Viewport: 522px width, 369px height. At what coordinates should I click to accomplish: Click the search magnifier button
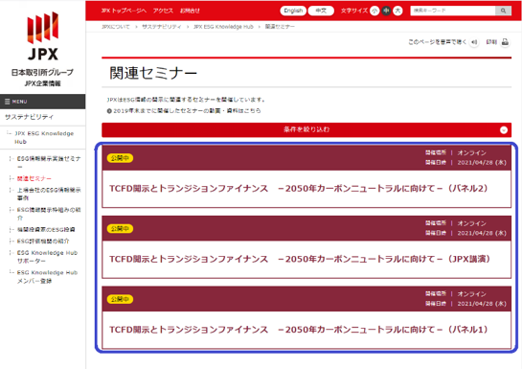click(x=503, y=11)
